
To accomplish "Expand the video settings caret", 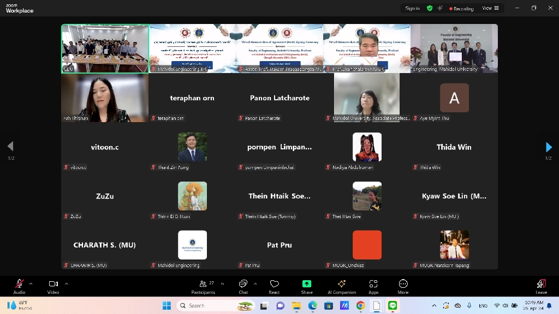I will pos(67,283).
